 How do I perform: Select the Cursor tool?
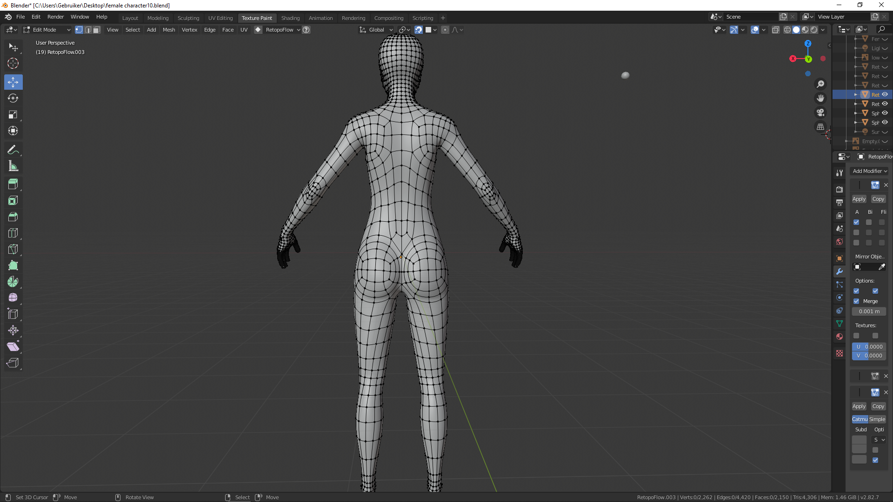click(x=13, y=63)
